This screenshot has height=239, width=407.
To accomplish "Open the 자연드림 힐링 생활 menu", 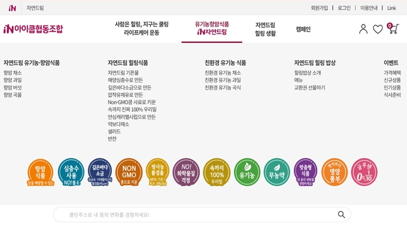I will [265, 29].
